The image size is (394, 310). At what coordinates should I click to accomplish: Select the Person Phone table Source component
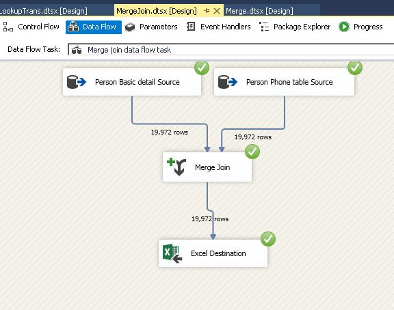[x=284, y=82]
